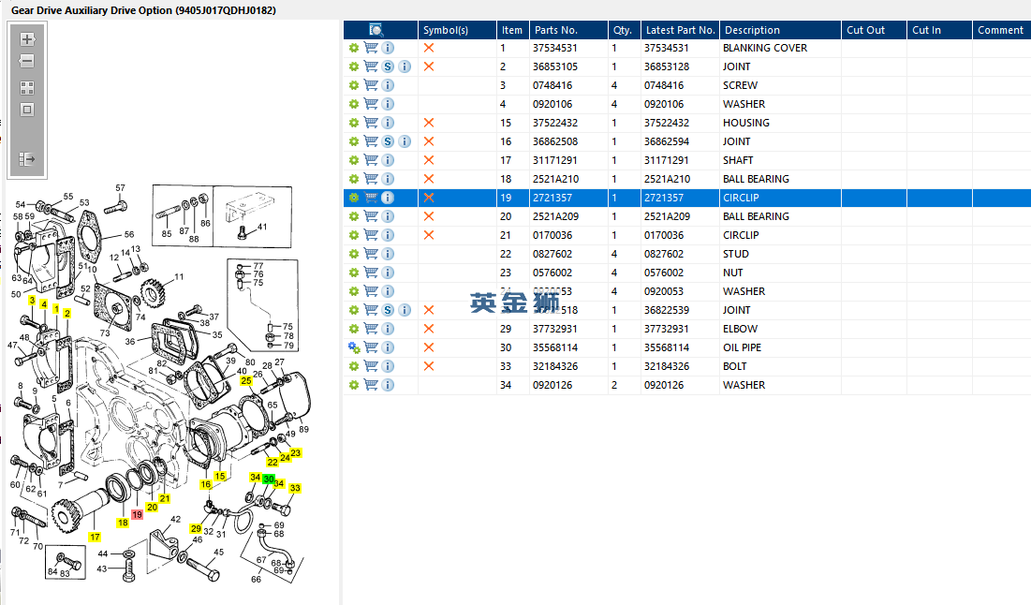Click the single-square fit diagram icon

pos(27,110)
